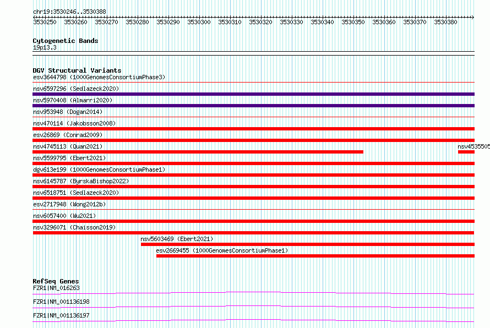Open variant nsv953948 (Dogan2014)
The image size is (490, 328).
(x=68, y=112)
